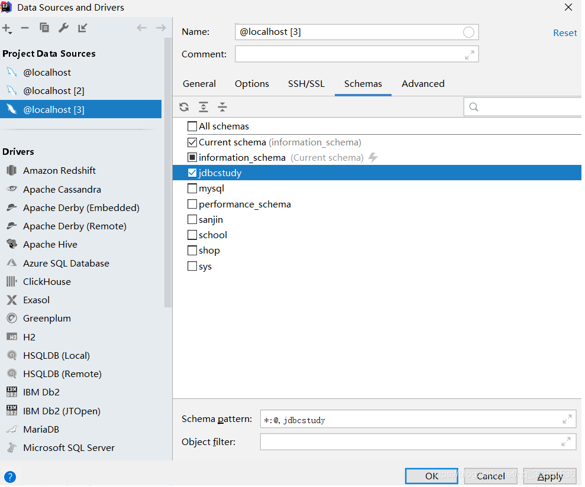
Task: Refresh the schemas list
Action: 184,107
